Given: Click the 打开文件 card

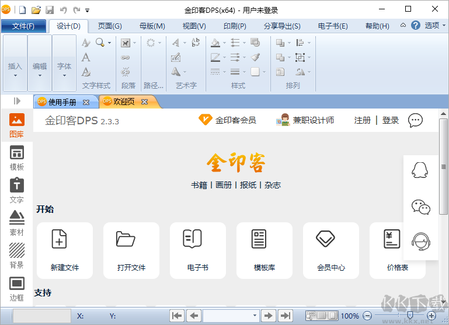Looking at the screenshot, I should [131, 251].
